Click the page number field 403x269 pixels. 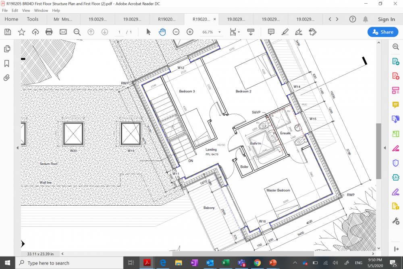[x=119, y=32]
